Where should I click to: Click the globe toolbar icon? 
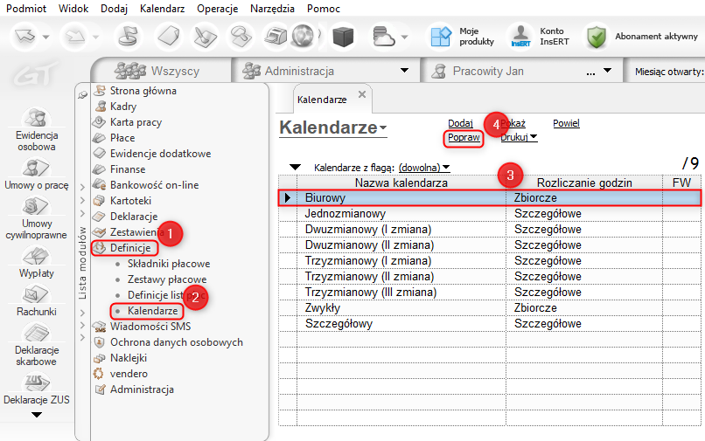(303, 36)
